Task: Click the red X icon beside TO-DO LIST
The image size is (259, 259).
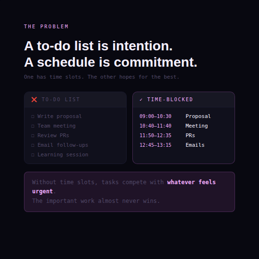Action: point(34,100)
